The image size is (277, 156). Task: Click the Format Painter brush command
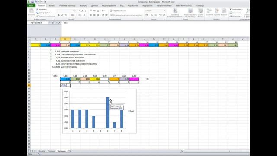[x=45, y=16]
